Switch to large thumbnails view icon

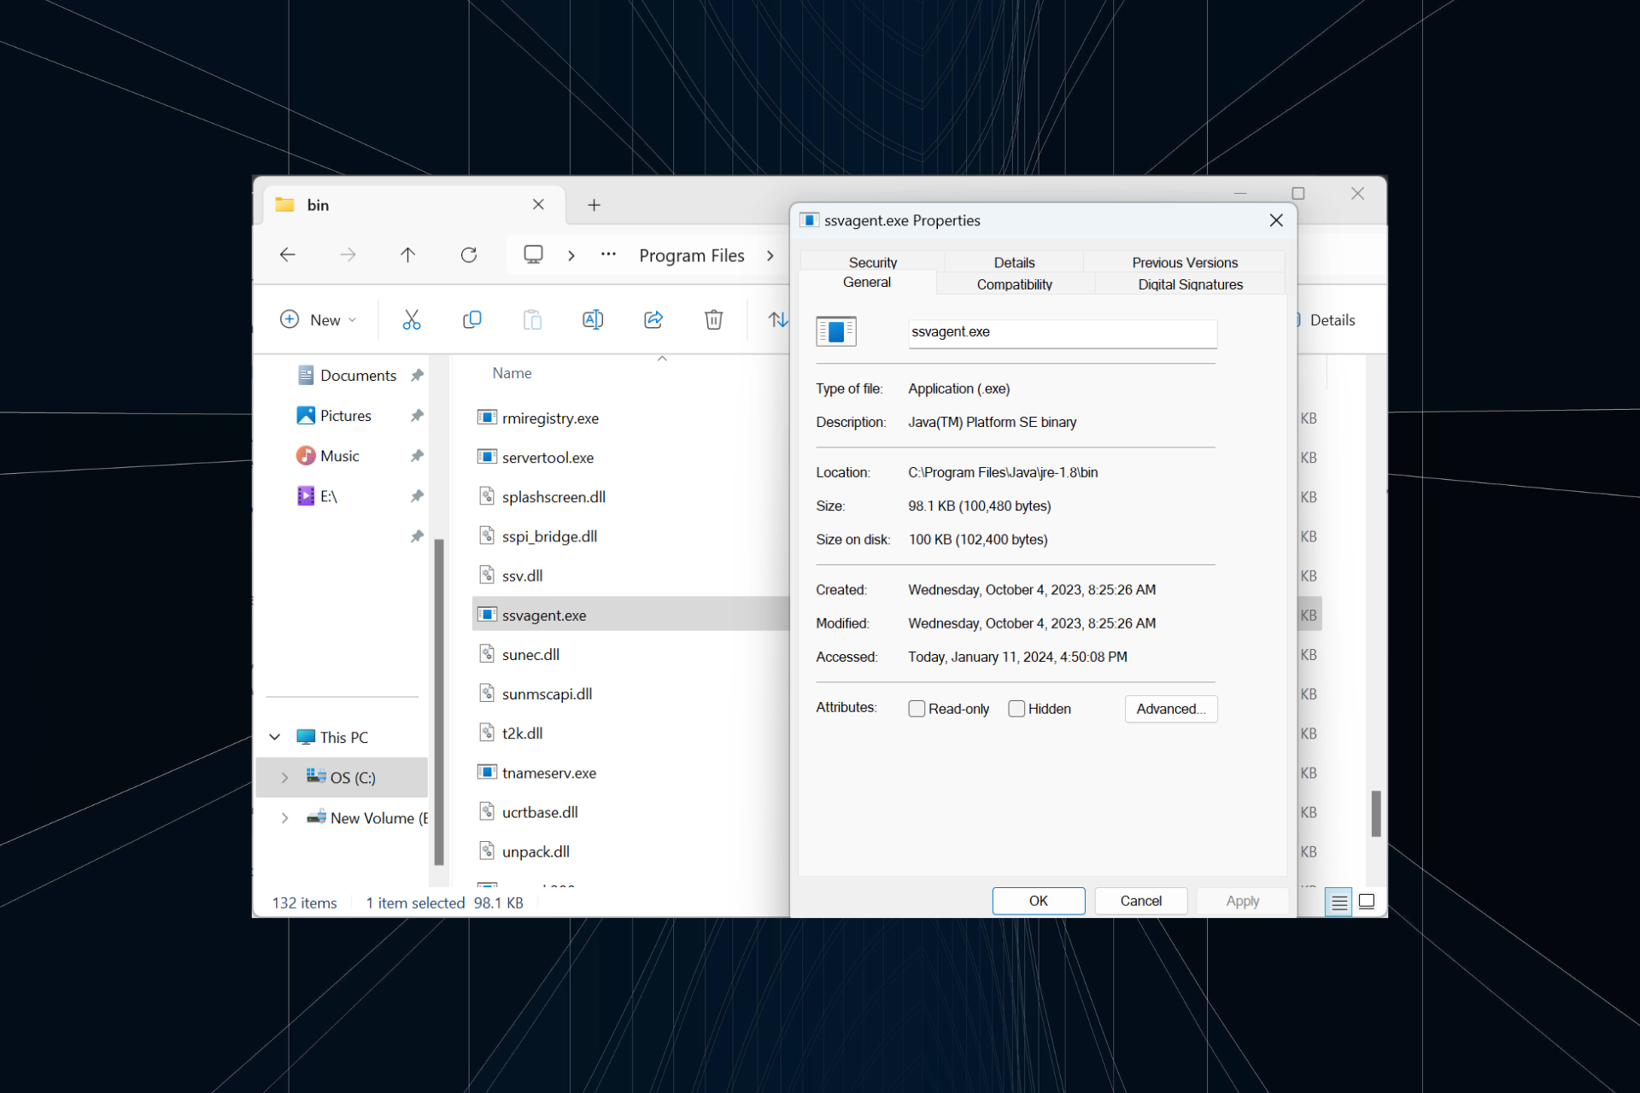coord(1366,902)
